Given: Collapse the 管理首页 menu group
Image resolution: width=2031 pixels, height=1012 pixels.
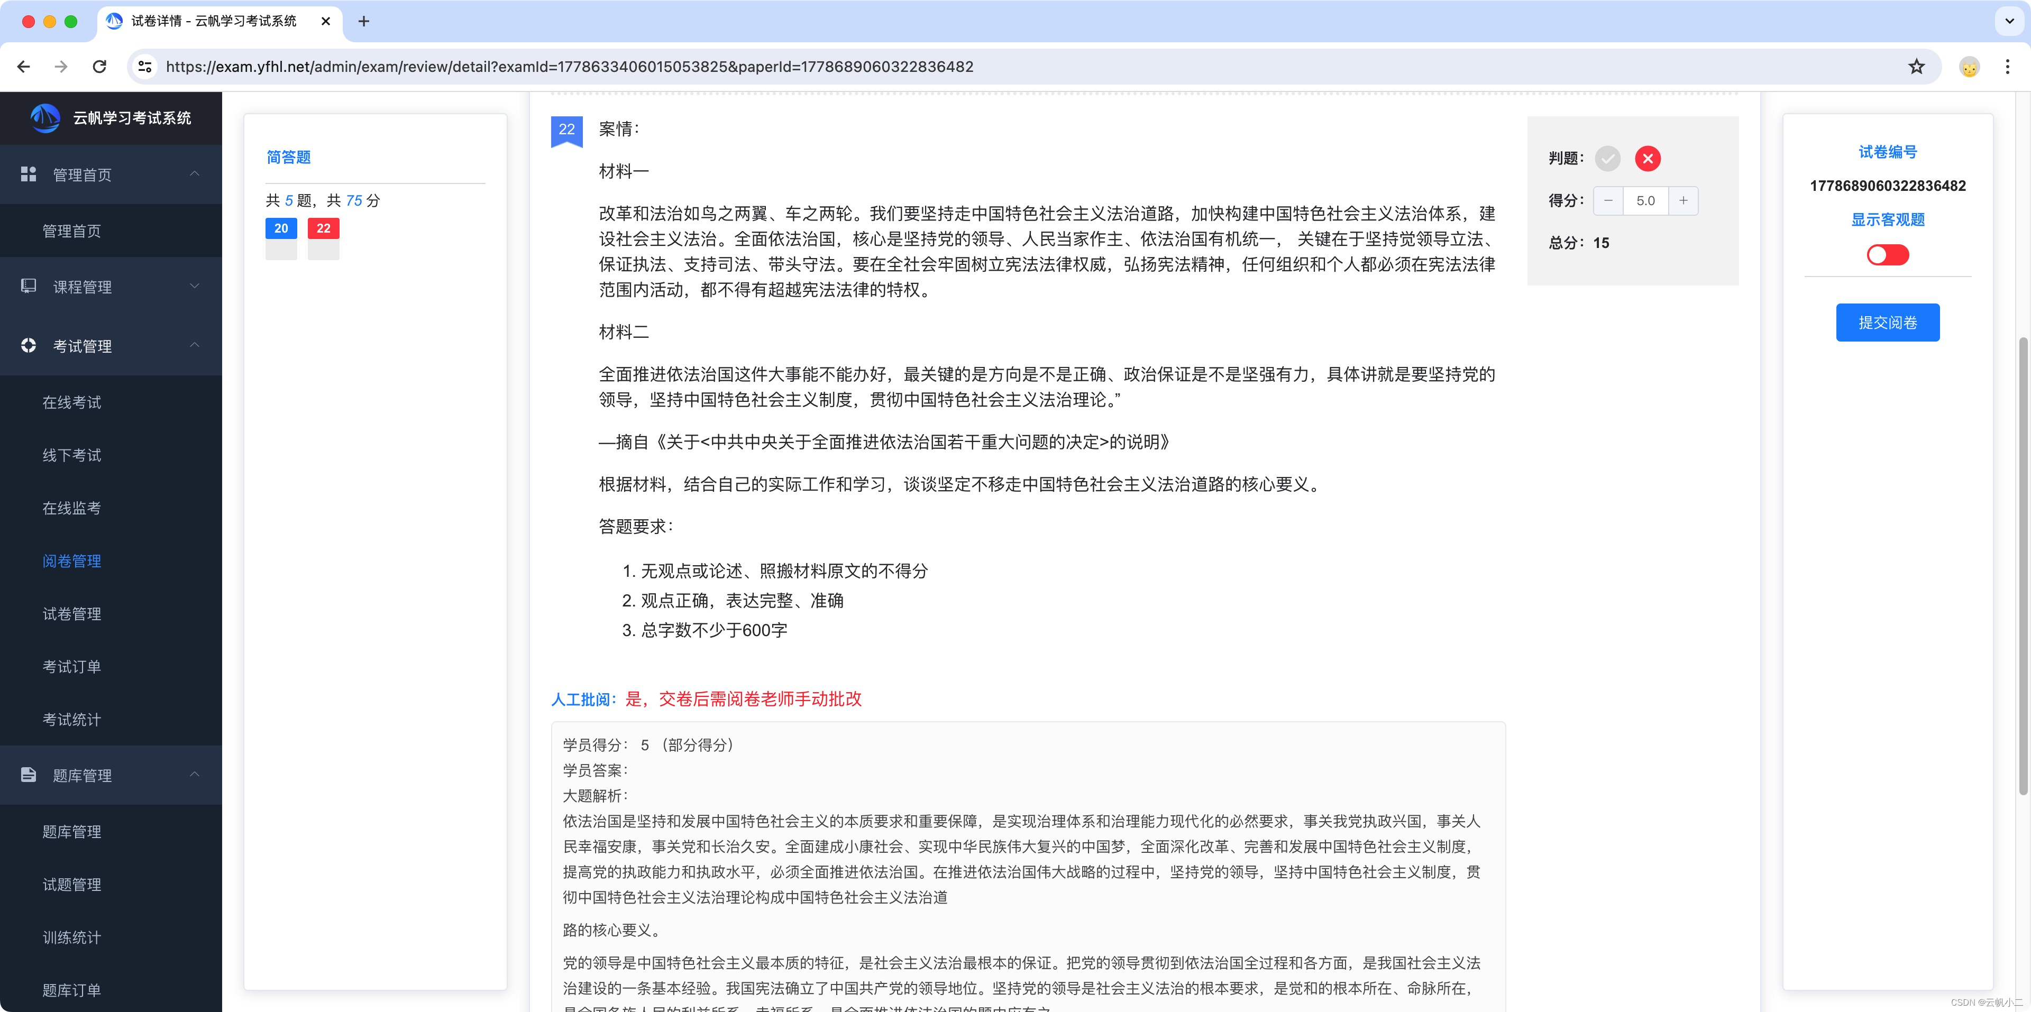Looking at the screenshot, I should click(195, 174).
